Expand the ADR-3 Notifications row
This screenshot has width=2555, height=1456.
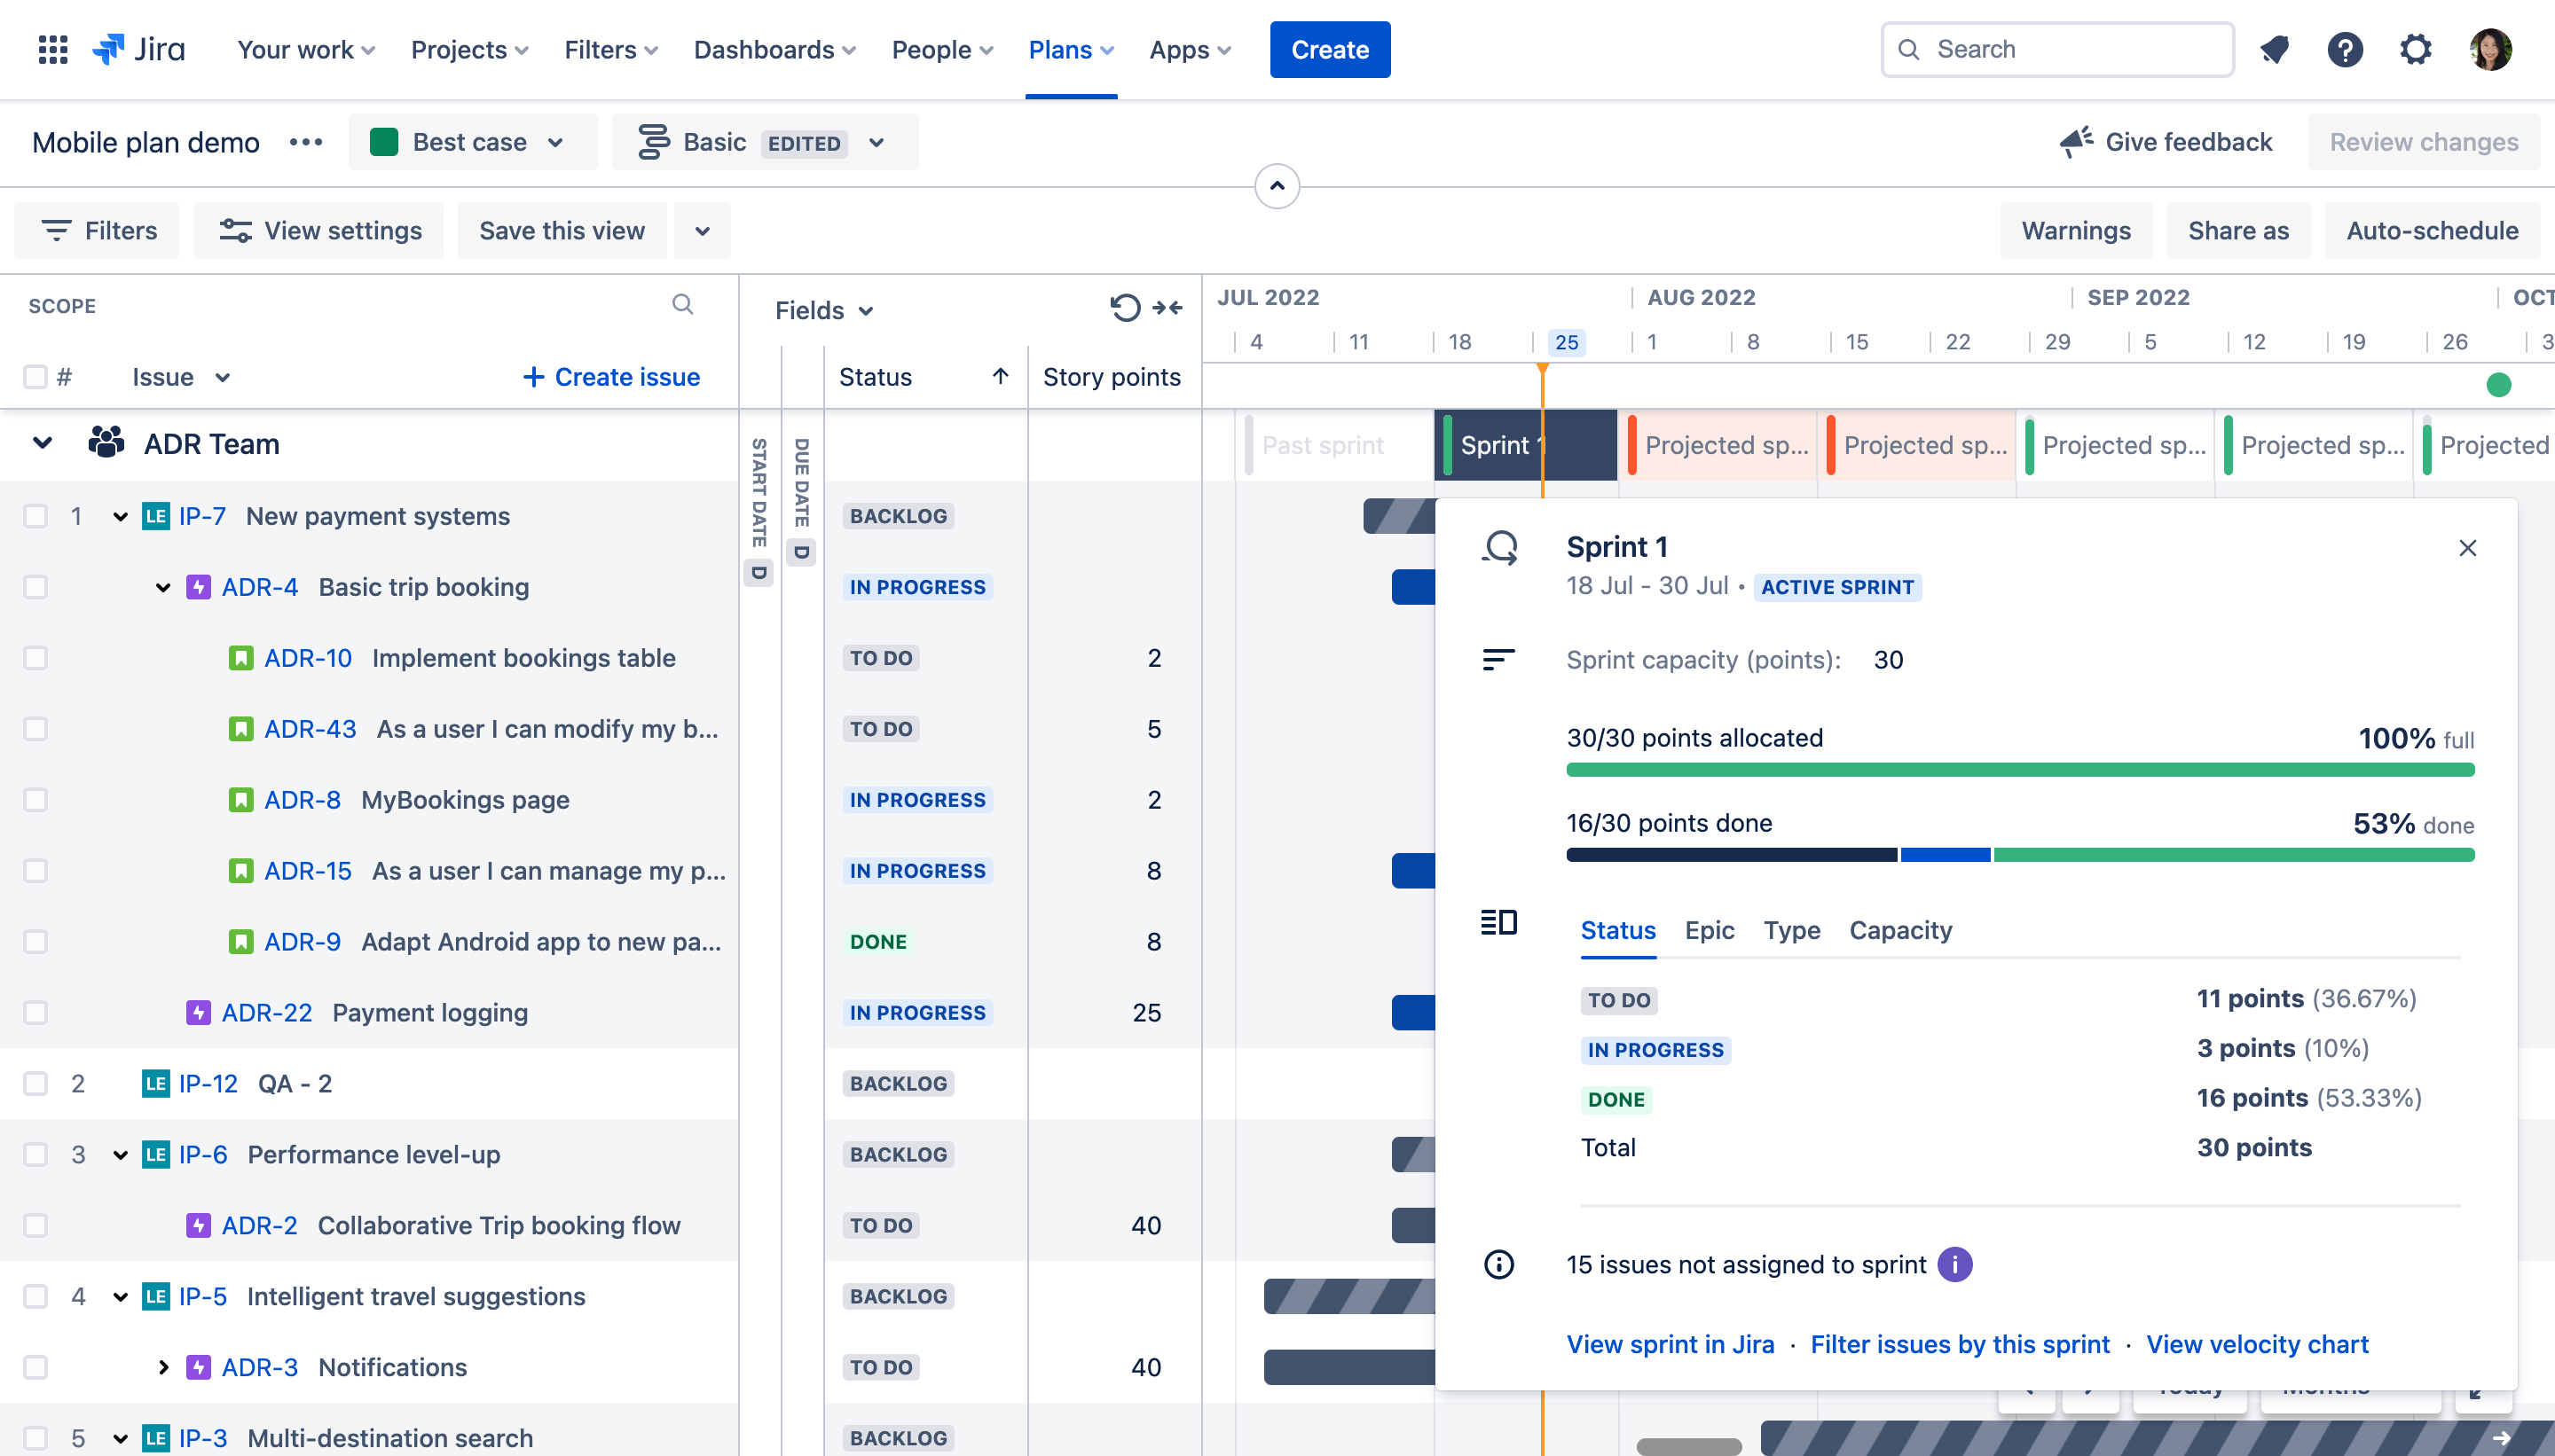(x=163, y=1367)
